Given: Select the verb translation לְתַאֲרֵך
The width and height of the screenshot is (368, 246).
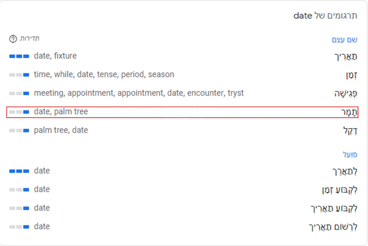Looking at the screenshot, I should coord(345,172).
